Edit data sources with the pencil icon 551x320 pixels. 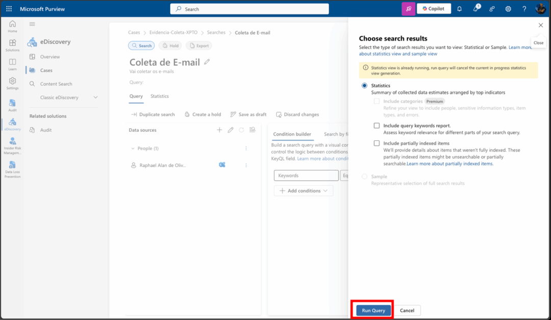point(231,130)
